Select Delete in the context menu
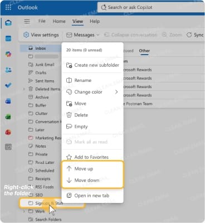This screenshot has width=205, height=223. tap(92, 115)
